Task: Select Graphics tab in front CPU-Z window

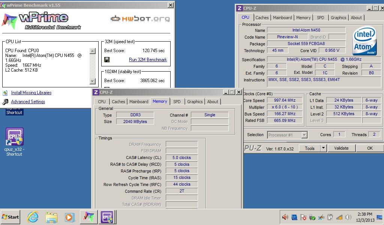Action: (195, 102)
